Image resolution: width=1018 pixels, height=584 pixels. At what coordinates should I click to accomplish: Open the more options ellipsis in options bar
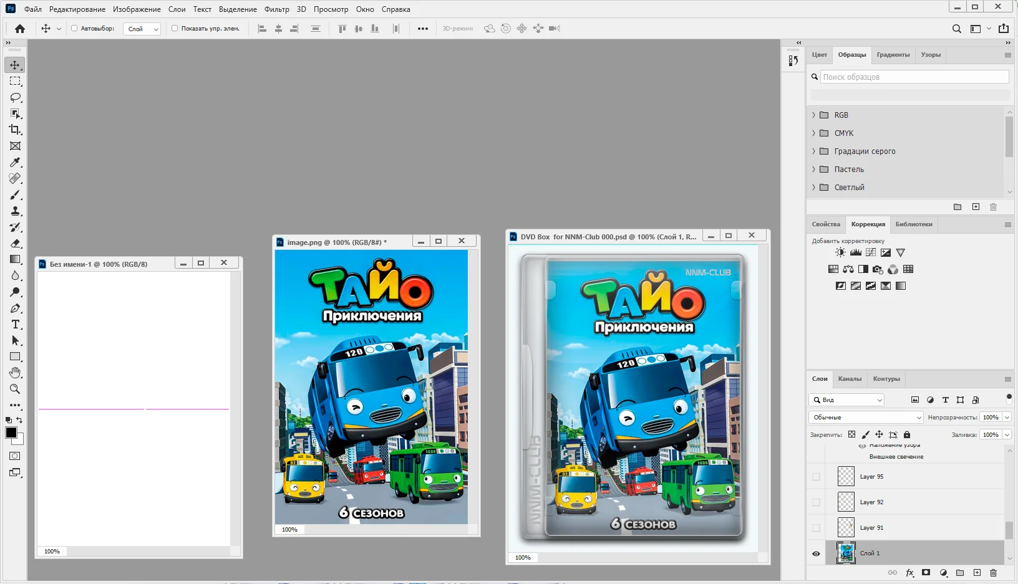pyautogui.click(x=423, y=29)
